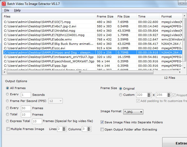Open the File menu
The image size is (187, 147).
click(x=7, y=10)
